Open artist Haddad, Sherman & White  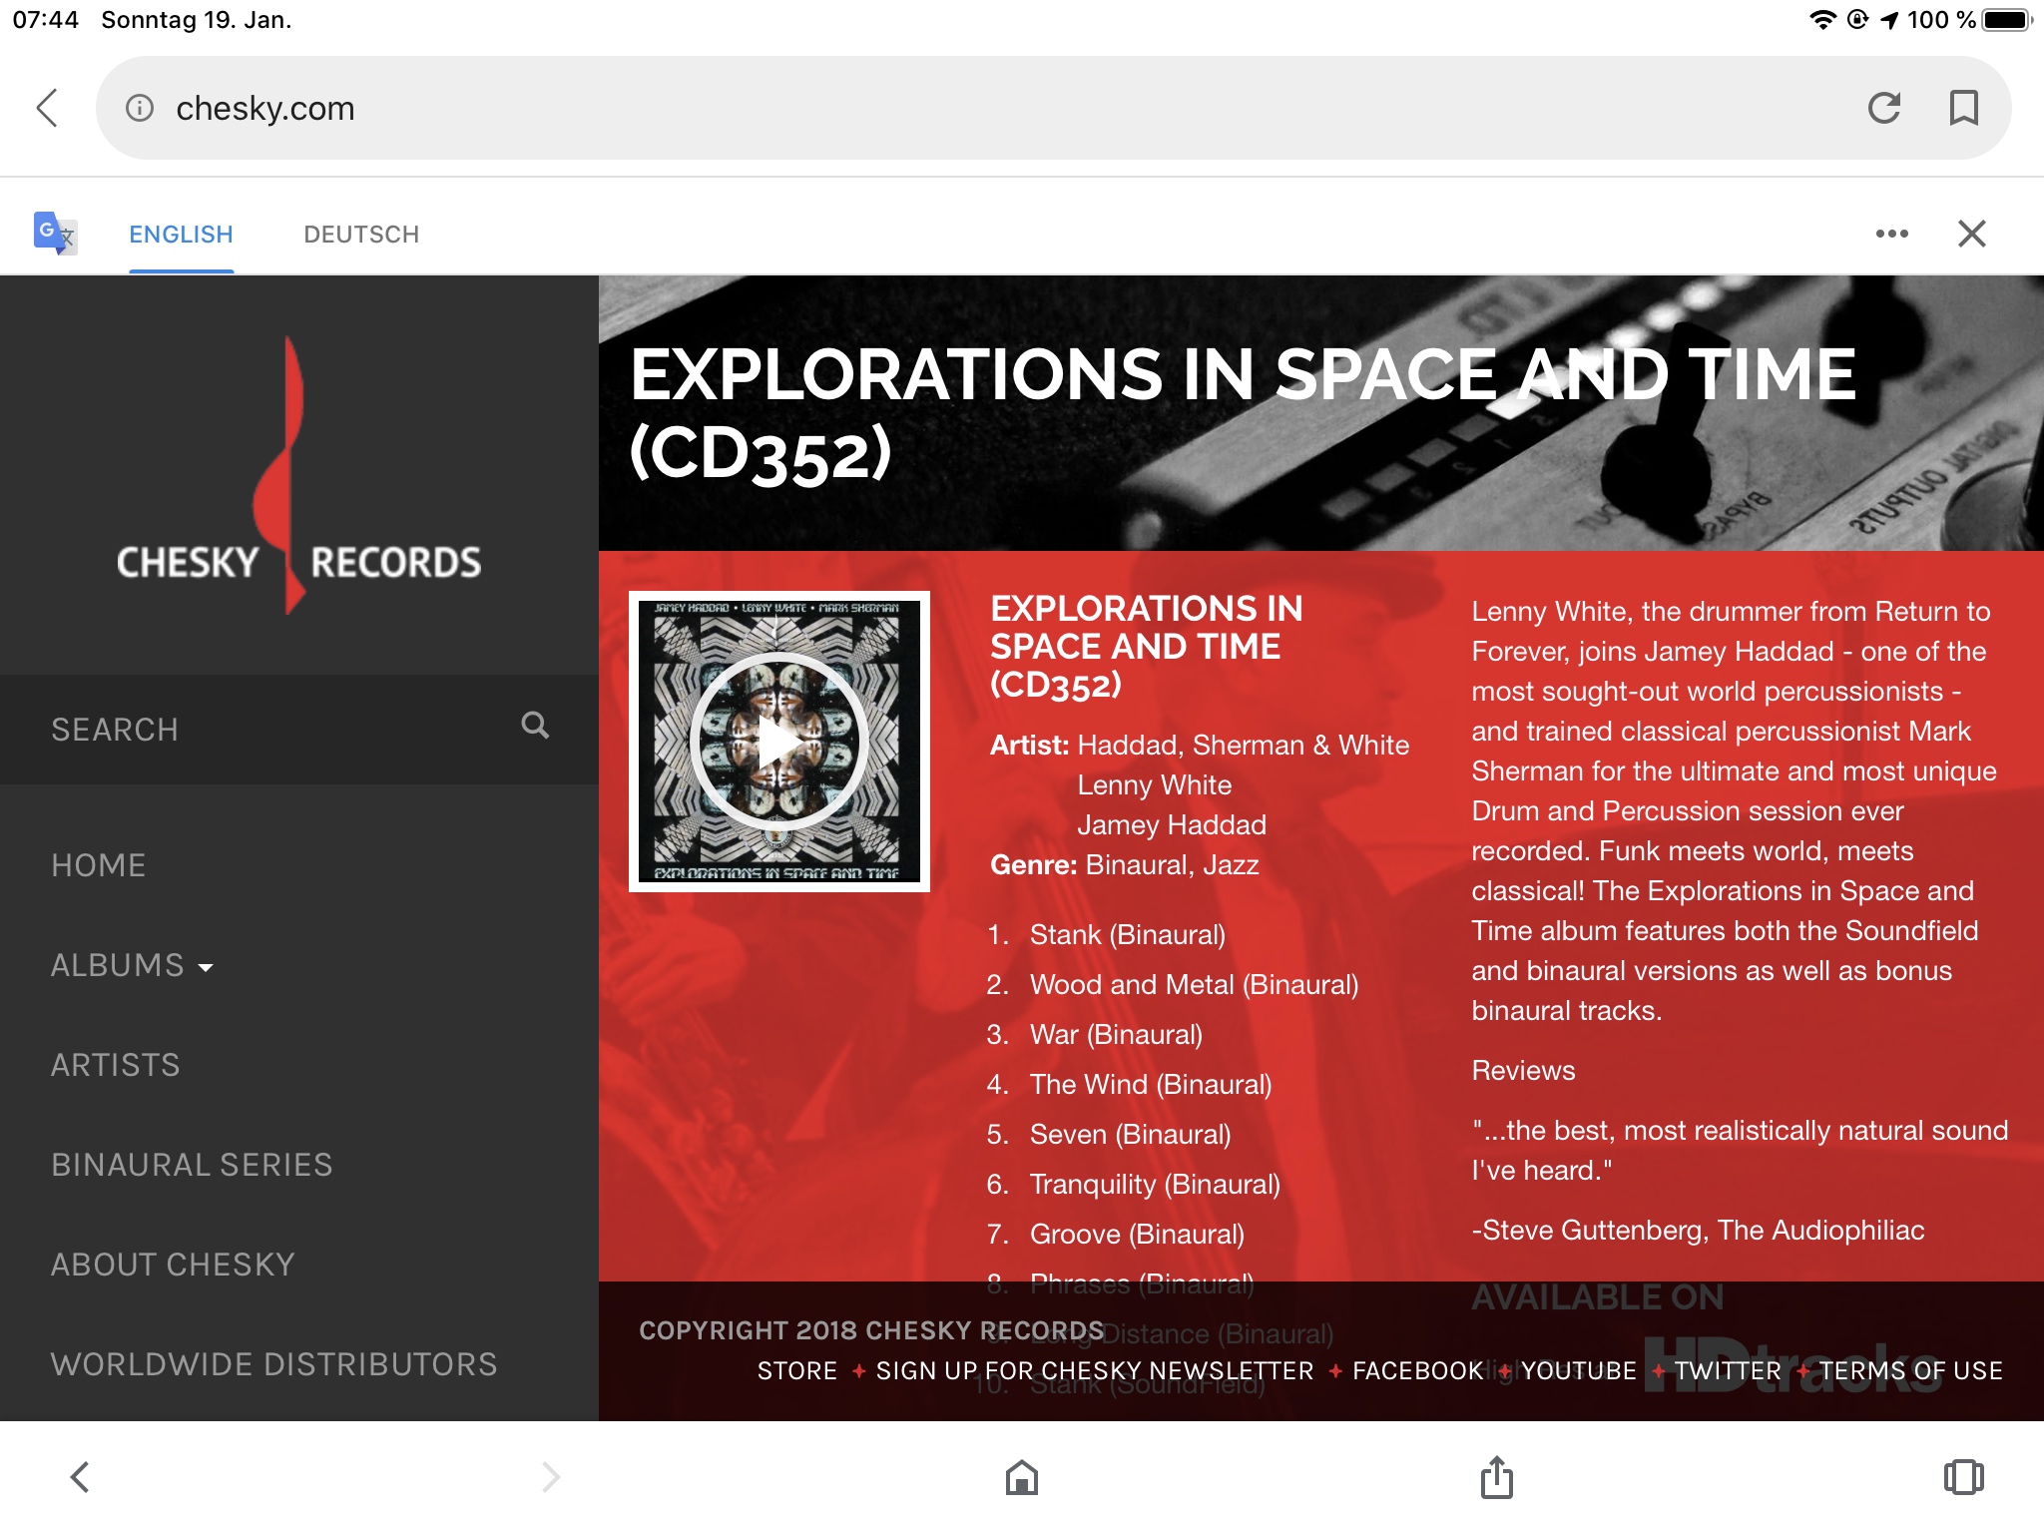coord(1244,746)
